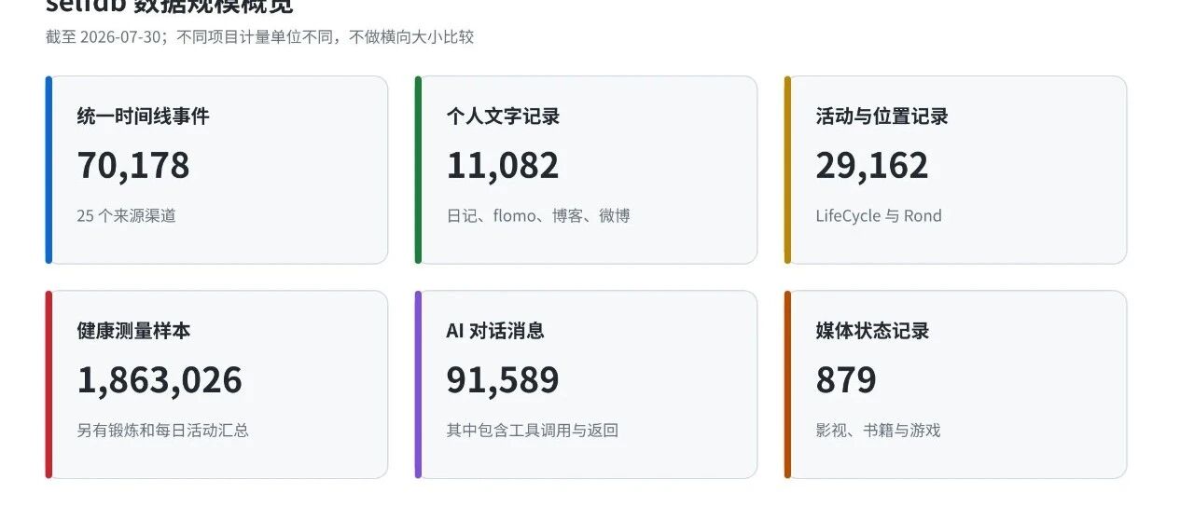Click the 91,589 messages figure
This screenshot has width=1194, height=507.
click(503, 379)
